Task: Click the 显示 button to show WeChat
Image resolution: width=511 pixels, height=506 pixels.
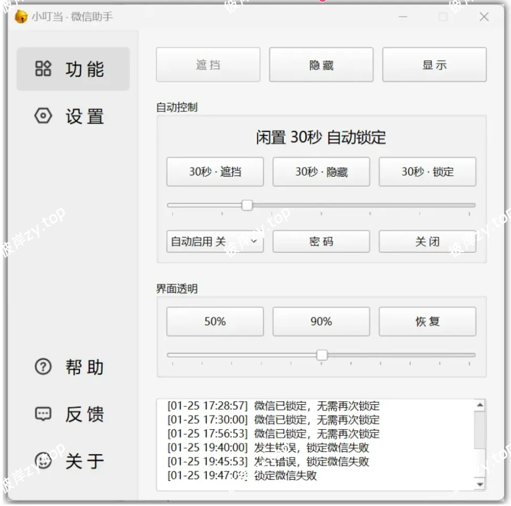Action: coord(434,64)
